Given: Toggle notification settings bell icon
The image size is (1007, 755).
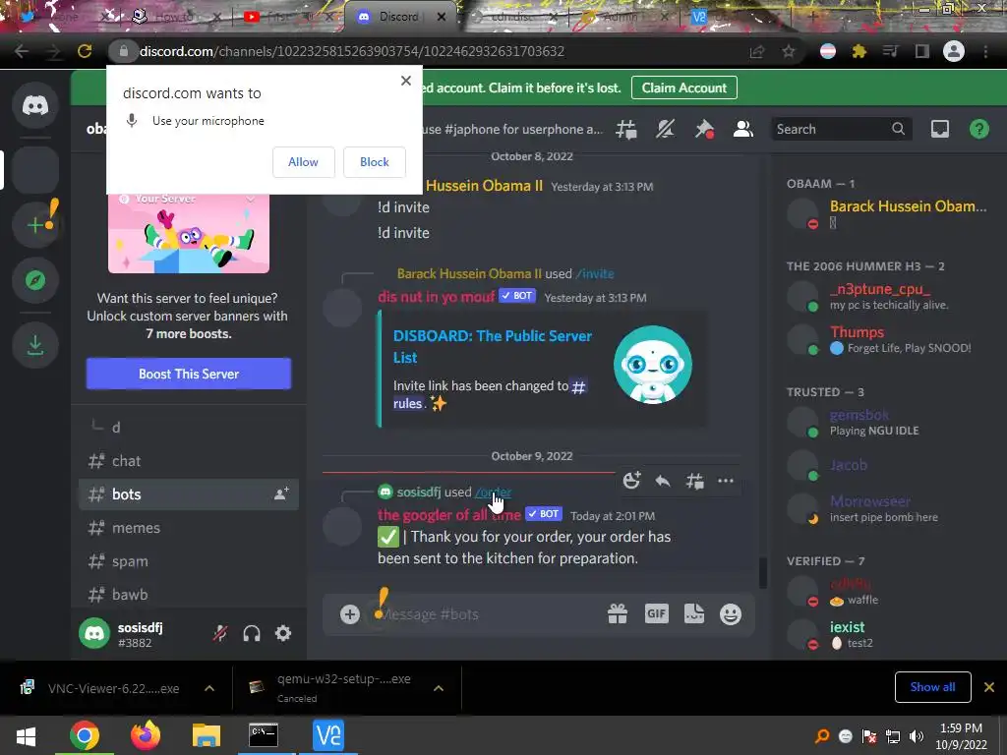Looking at the screenshot, I should click(665, 129).
